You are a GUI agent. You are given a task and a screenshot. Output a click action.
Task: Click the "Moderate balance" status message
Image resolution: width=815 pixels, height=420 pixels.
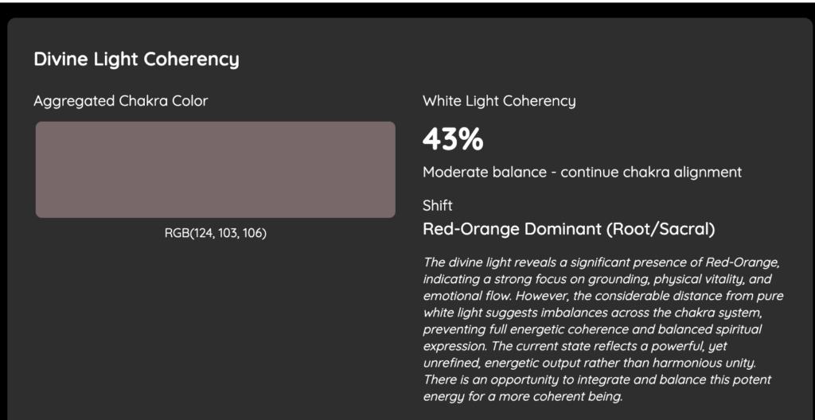click(582, 172)
